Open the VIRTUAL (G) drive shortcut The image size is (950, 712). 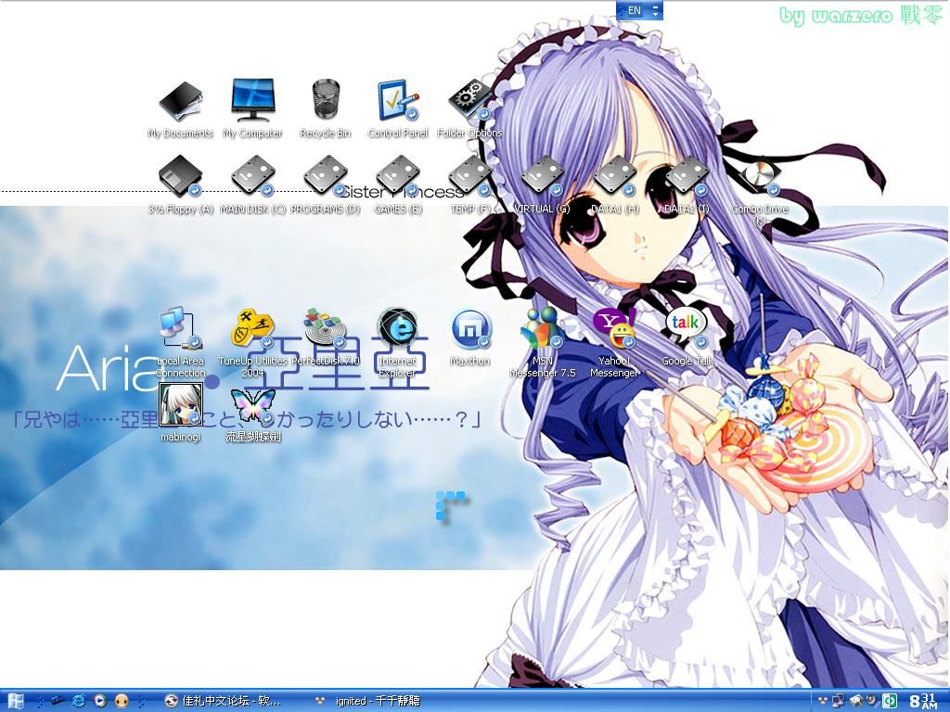(542, 185)
